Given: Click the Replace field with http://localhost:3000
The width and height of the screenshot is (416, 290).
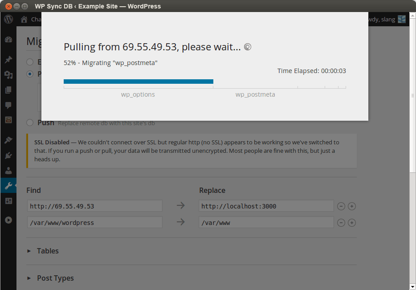Looking at the screenshot, I should [266, 206].
